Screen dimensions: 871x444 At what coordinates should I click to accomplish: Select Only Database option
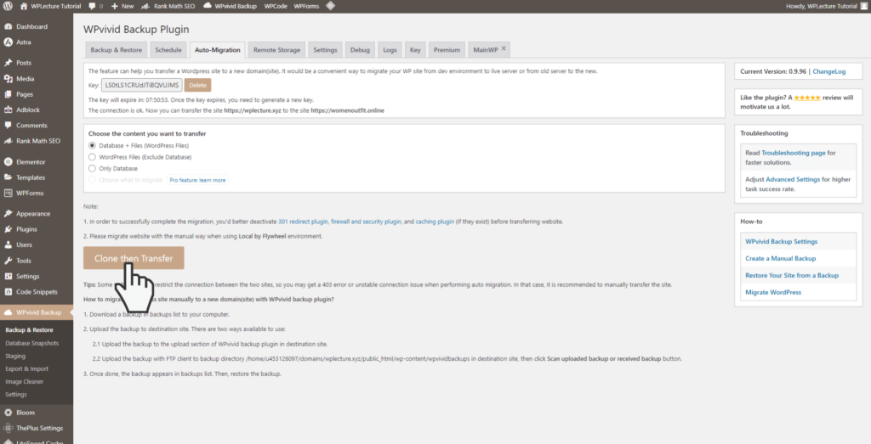point(92,168)
